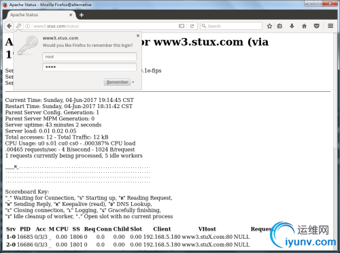Screen dimensions: 340x253
Task: Close the Apache Status tab
Action: click(x=71, y=15)
